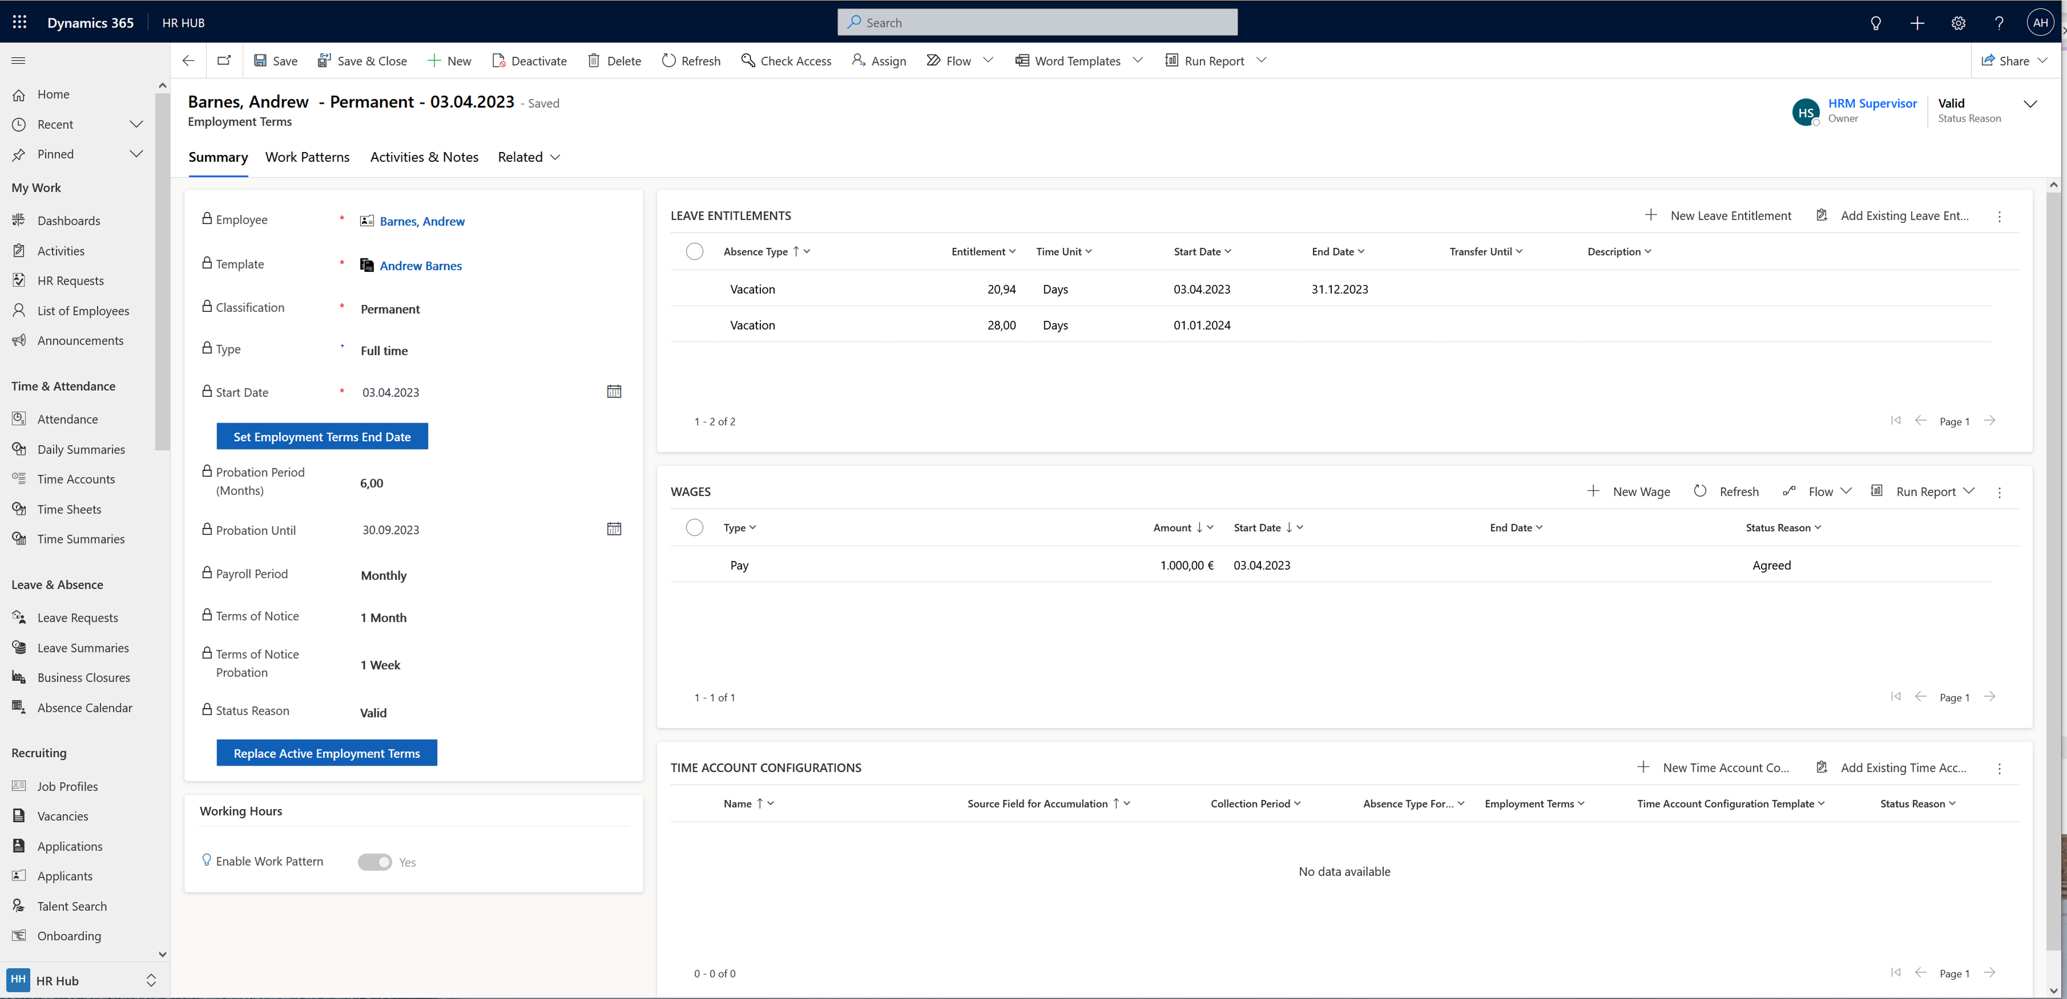Toggle the Enable Work Pattern switch
The image size is (2067, 999).
(375, 862)
